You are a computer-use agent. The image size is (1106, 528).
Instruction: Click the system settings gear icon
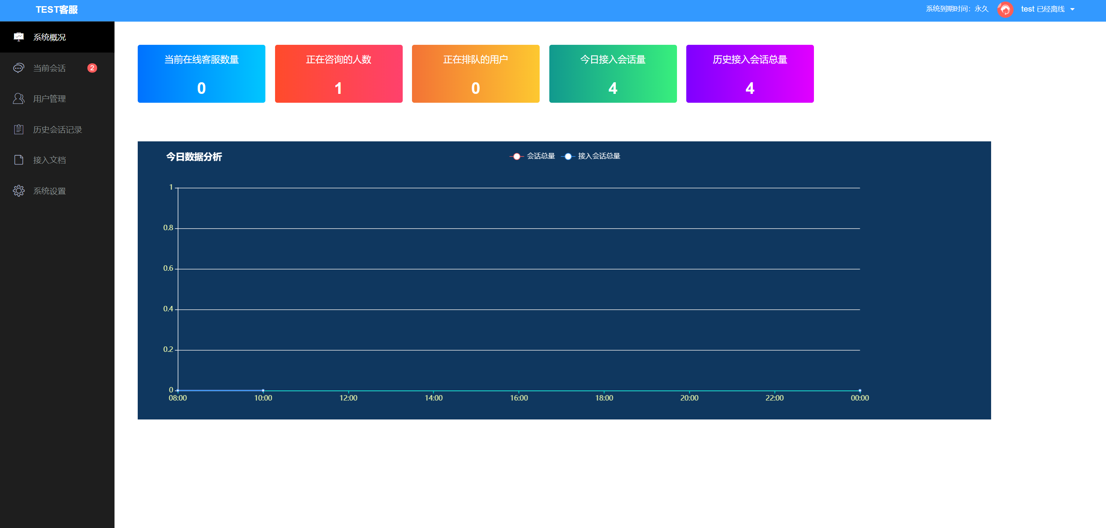(19, 191)
